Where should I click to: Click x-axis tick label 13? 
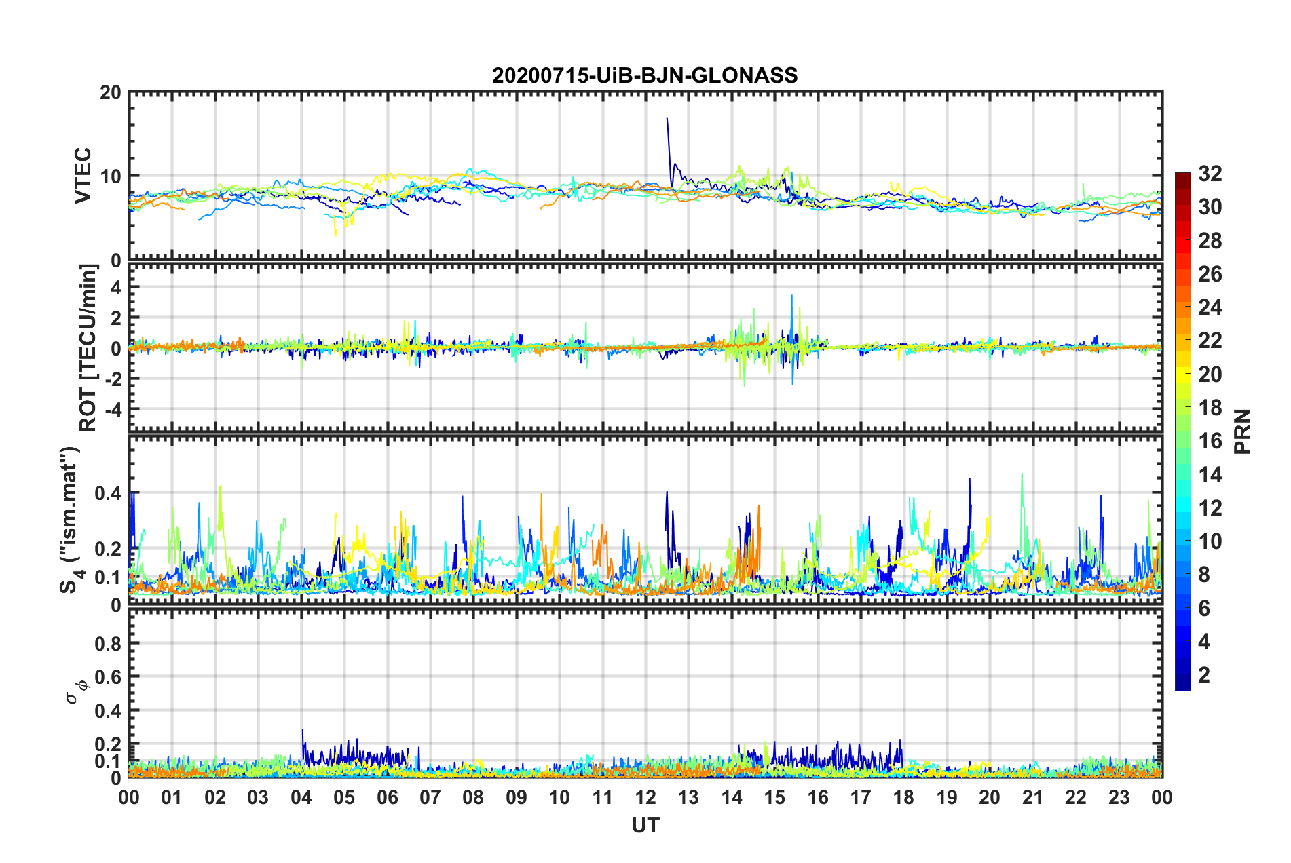(688, 797)
